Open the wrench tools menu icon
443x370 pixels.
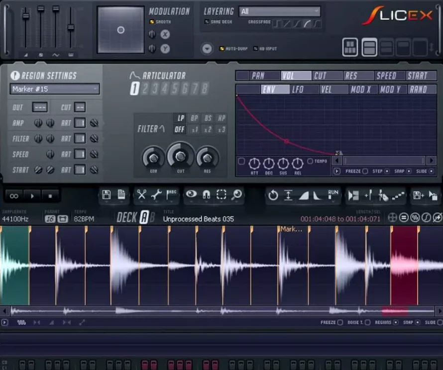point(157,195)
